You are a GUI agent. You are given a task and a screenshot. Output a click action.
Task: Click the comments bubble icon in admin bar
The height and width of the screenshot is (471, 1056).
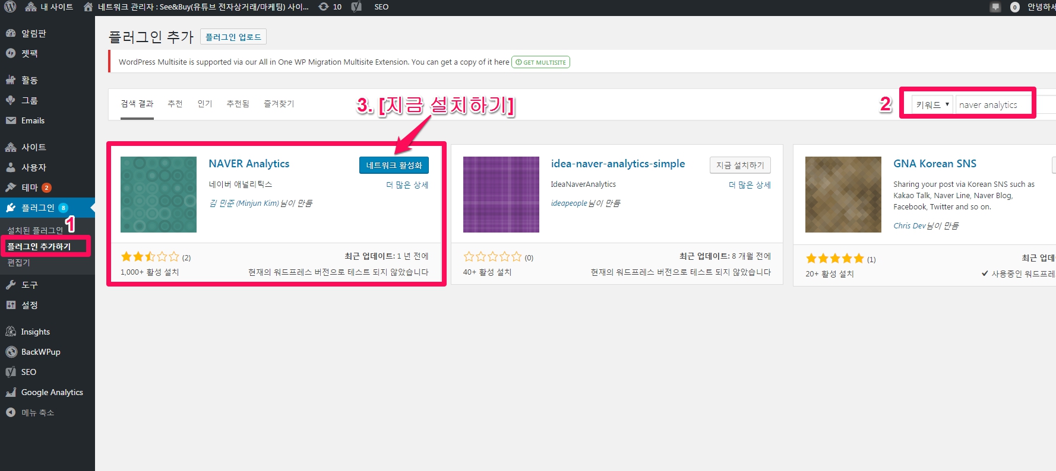995,7
